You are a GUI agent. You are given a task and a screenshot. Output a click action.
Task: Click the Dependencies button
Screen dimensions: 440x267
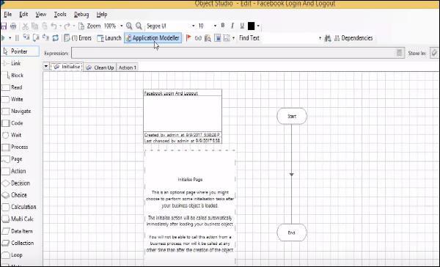point(353,38)
